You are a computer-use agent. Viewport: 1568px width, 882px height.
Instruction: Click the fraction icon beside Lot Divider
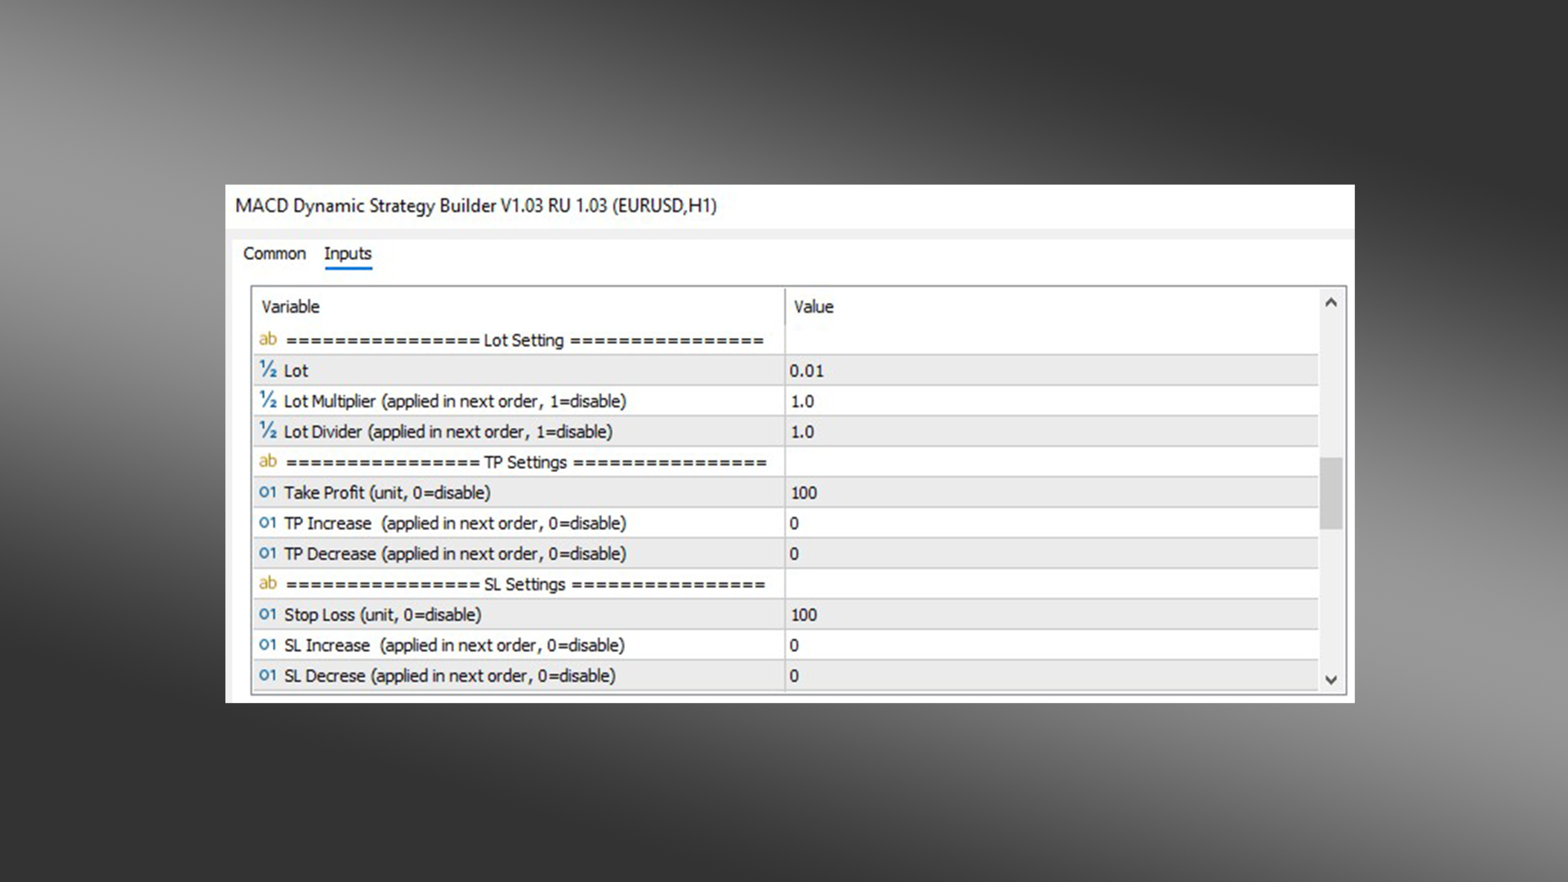pos(268,430)
